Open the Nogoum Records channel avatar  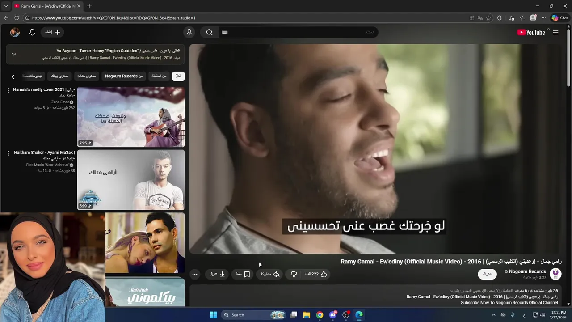555,274
